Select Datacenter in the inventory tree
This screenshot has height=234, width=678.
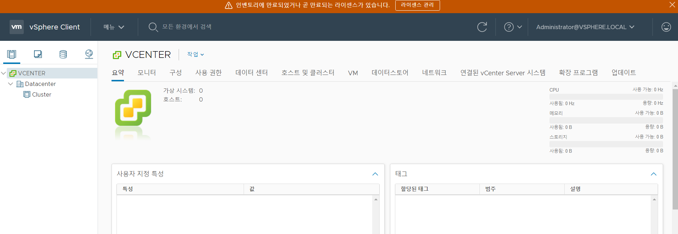click(40, 84)
